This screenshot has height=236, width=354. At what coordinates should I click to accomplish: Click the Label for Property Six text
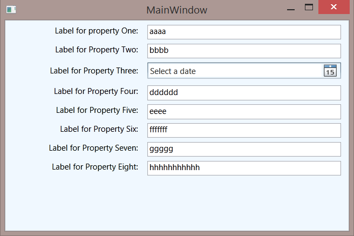coord(99,129)
